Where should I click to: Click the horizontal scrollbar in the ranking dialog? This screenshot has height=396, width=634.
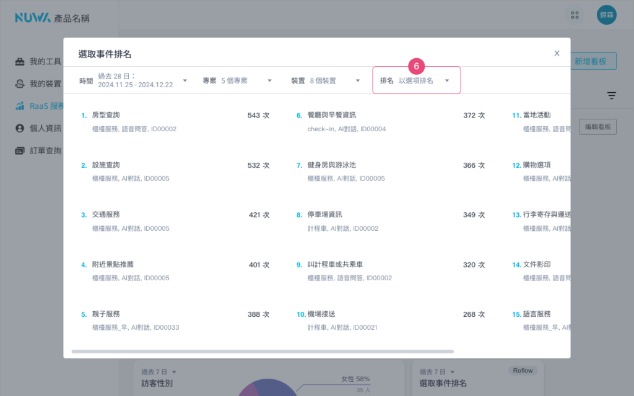tap(263, 351)
